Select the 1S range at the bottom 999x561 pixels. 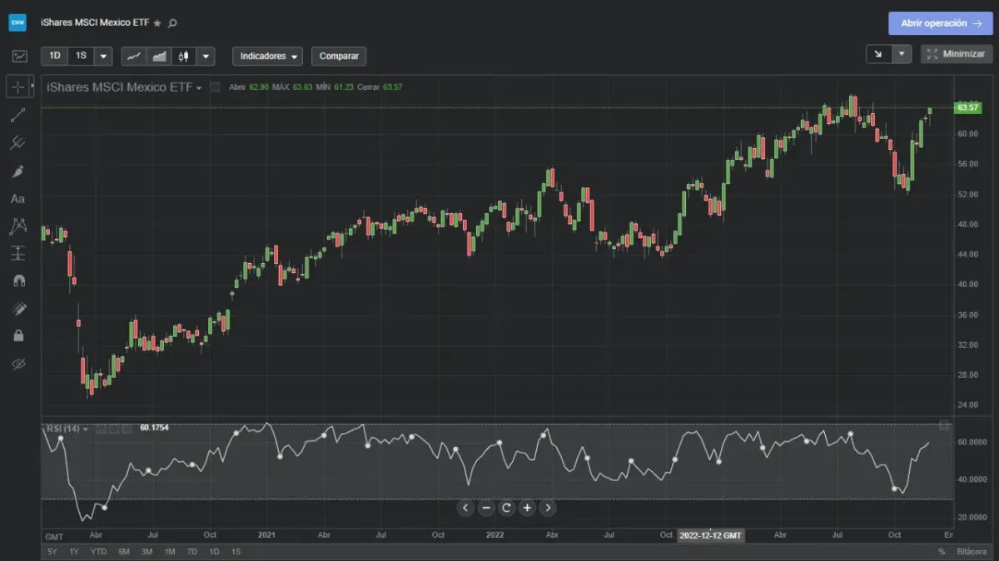236,552
